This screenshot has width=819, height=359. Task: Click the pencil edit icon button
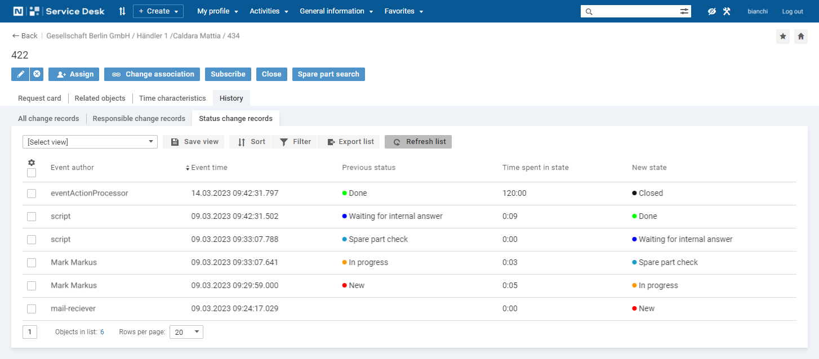(20, 74)
